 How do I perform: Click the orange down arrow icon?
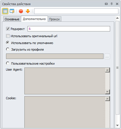click(28, 11)
